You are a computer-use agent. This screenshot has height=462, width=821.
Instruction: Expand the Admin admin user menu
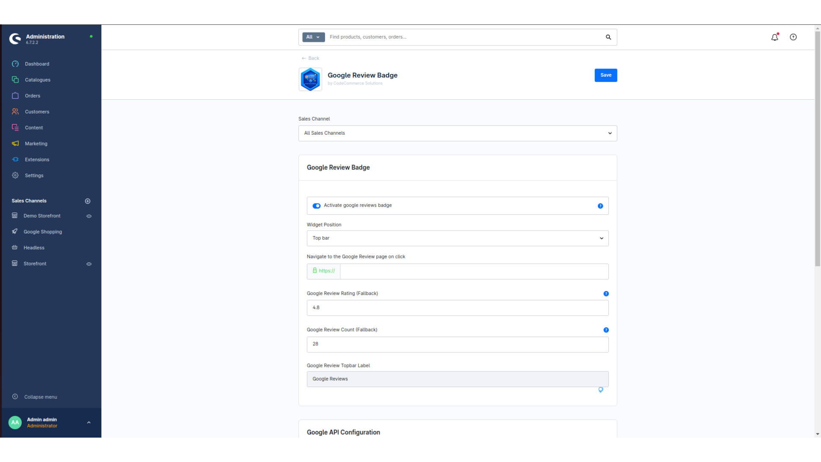(x=89, y=423)
